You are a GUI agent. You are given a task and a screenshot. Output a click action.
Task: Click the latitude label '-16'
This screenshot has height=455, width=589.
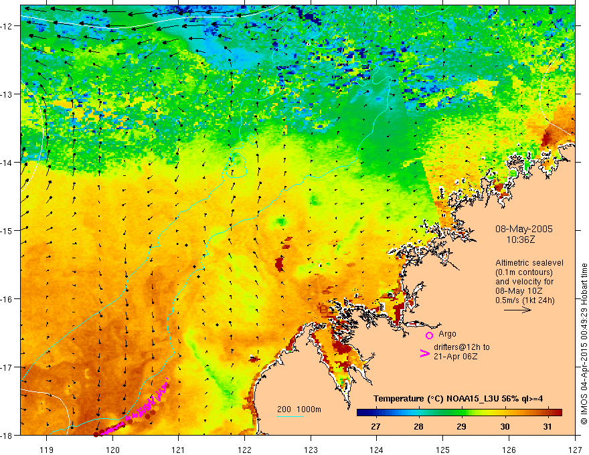[7, 299]
